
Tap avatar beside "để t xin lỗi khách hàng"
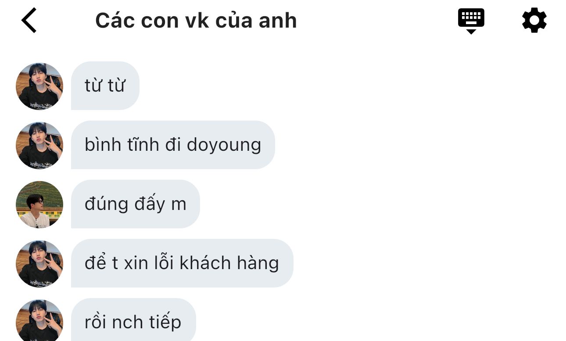point(39,263)
